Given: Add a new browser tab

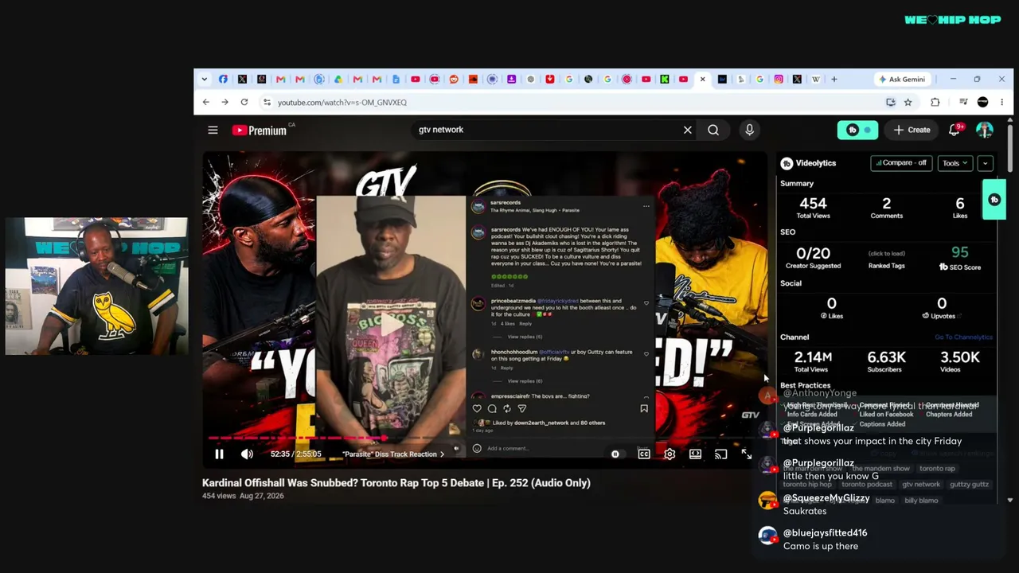Looking at the screenshot, I should [834, 79].
